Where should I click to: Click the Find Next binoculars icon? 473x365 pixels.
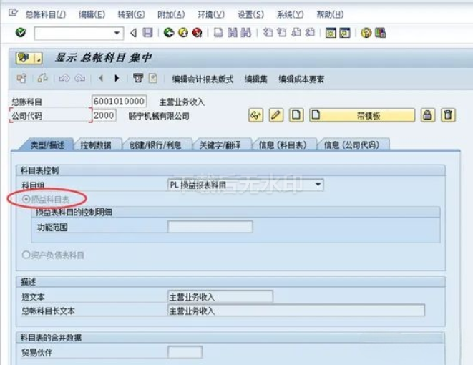(246, 33)
